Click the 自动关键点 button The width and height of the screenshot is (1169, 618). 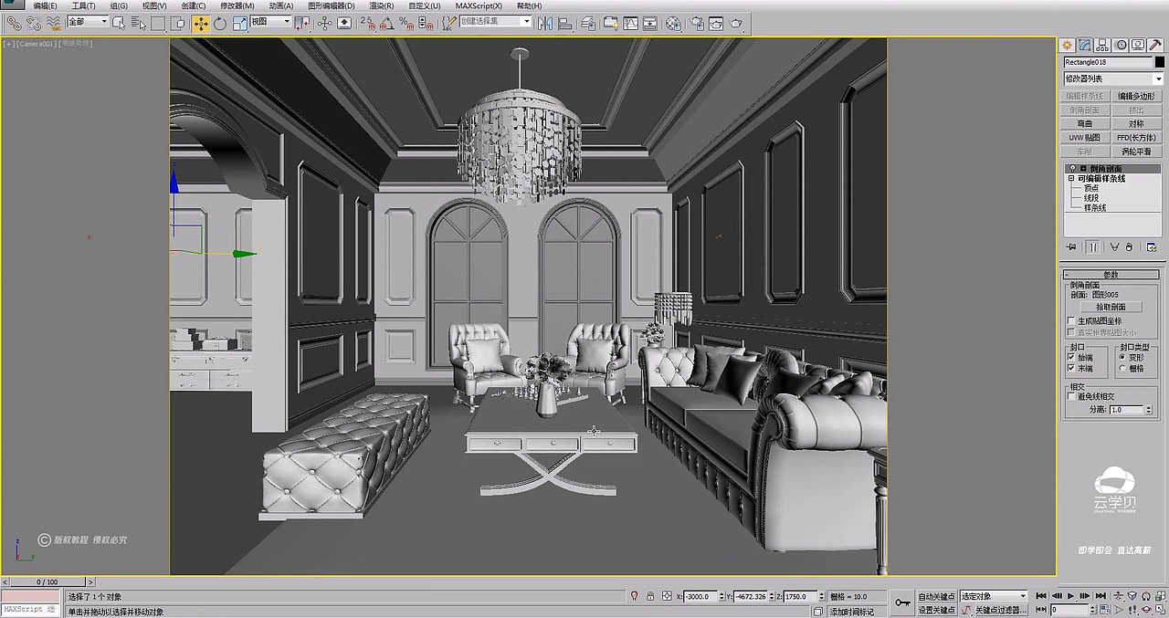937,596
